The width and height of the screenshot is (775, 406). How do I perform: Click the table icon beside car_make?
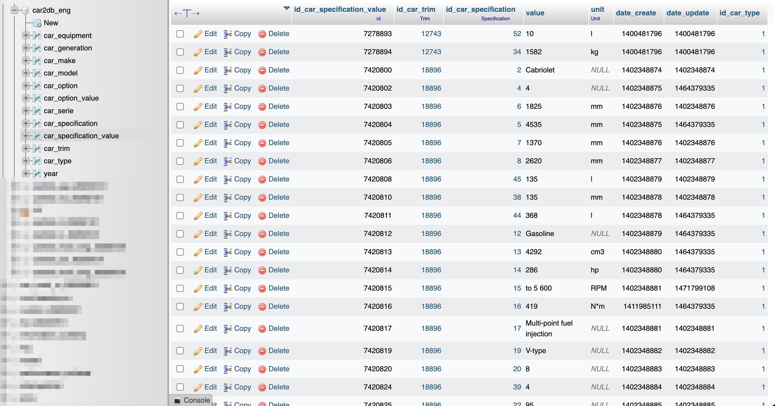coord(37,61)
